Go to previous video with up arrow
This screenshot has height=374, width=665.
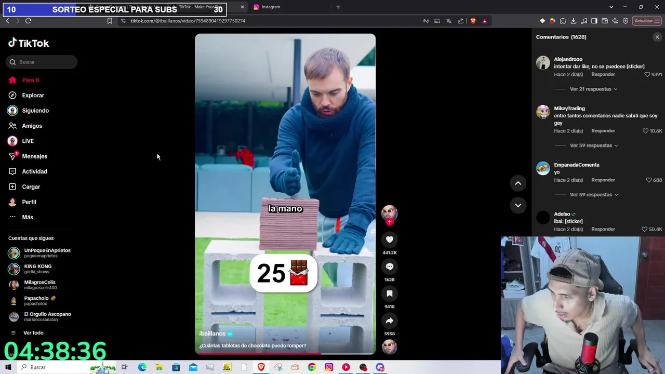518,183
